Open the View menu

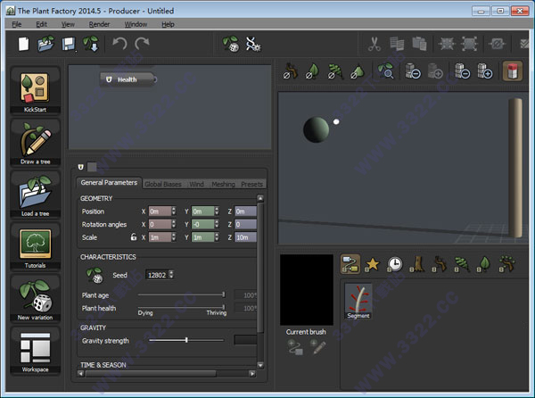(x=68, y=24)
